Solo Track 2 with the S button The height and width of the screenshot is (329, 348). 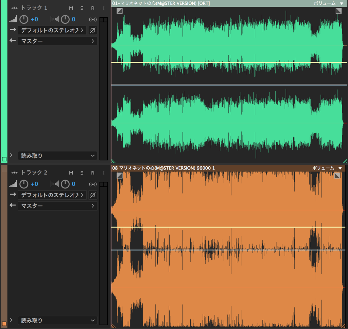[82, 173]
